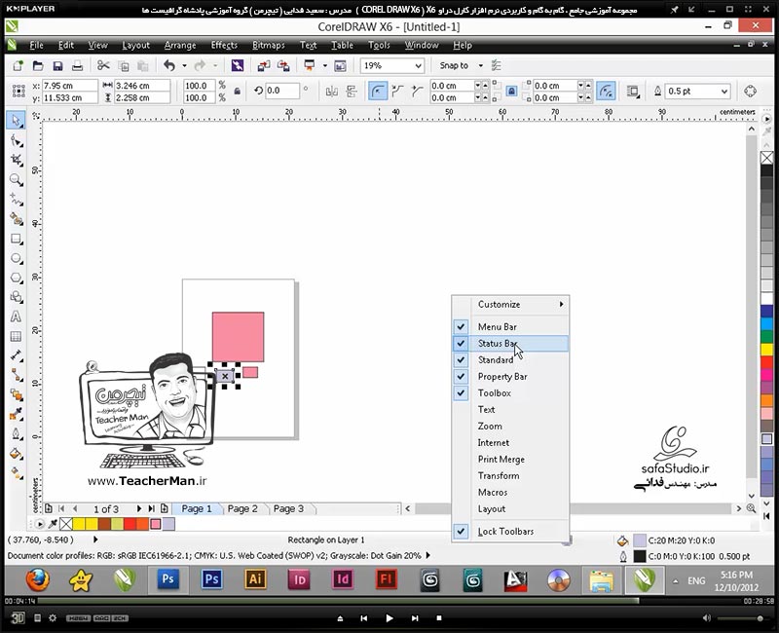Screen dimensions: 779x633
Task: Toggle the Standard toolbar option
Action: [510, 359]
